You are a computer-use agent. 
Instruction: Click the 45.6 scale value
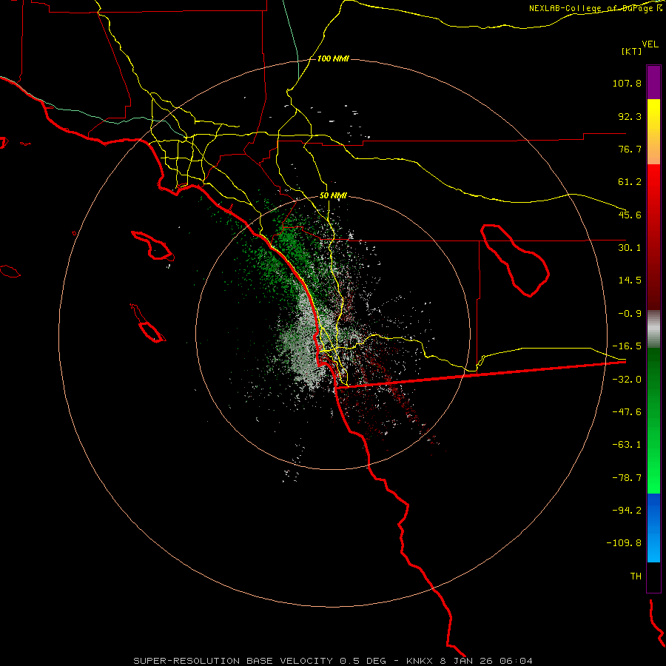click(630, 215)
